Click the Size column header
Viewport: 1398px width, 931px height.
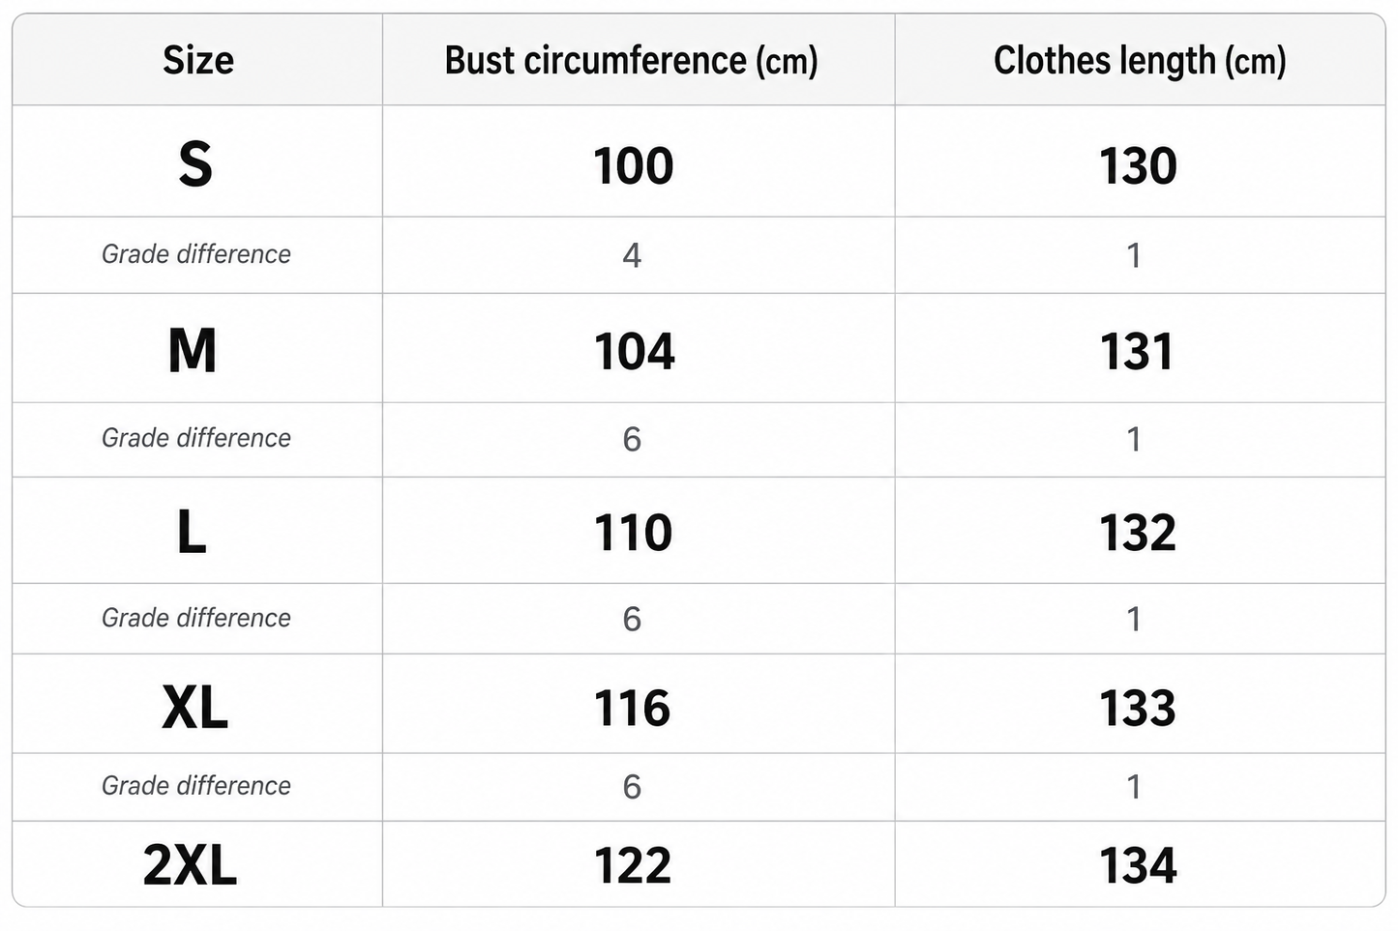click(x=198, y=61)
